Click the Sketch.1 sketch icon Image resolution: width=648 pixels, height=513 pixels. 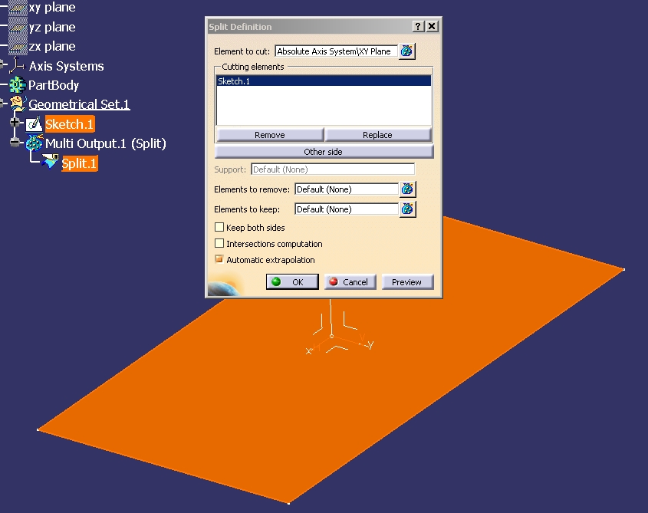pyautogui.click(x=34, y=123)
